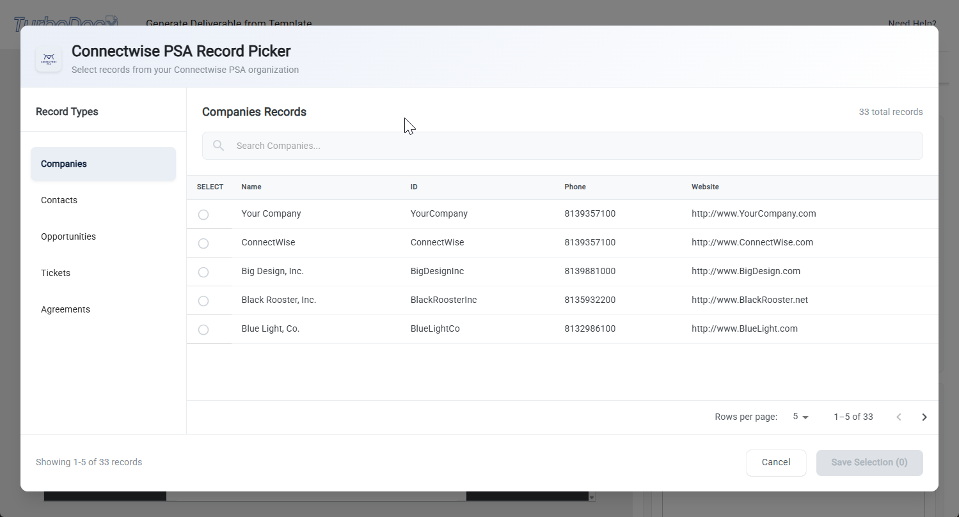The image size is (959, 517).
Task: Click the ID column header
Action: click(414, 187)
